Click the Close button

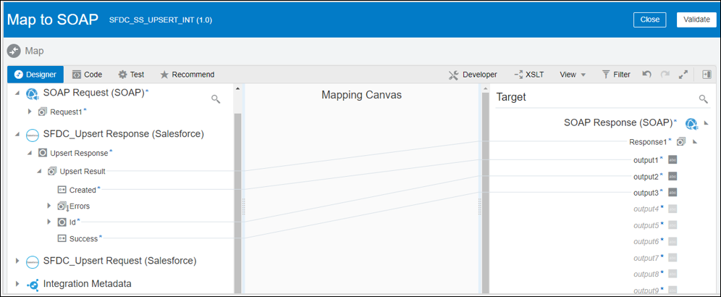649,20
